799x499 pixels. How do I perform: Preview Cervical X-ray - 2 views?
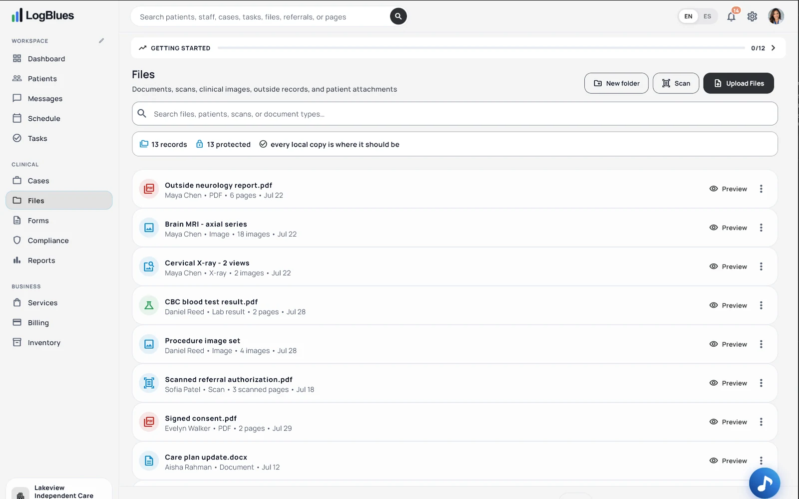pyautogui.click(x=728, y=266)
